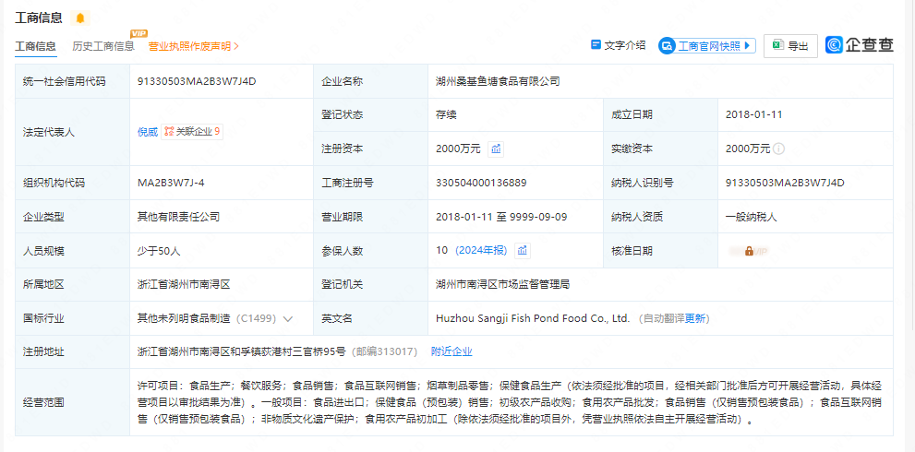This screenshot has width=915, height=452.
Task: Click the credit code 91330503MA2B3W7J4D text
Action: 196,81
